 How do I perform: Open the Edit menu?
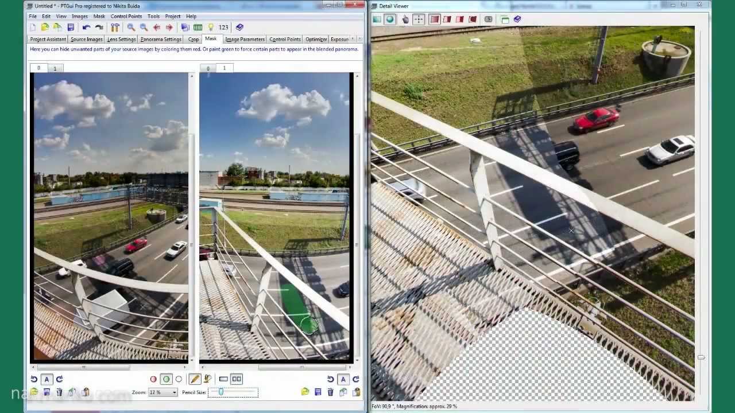(46, 16)
